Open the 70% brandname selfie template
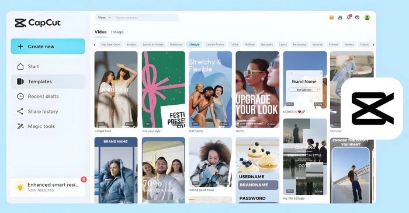This screenshot has width=409, height=213. 164,170
